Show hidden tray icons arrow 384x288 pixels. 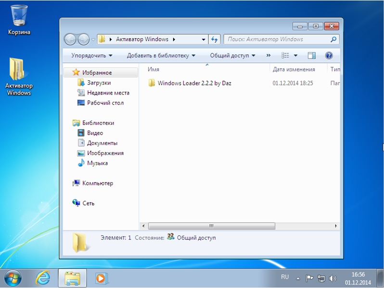298,278
